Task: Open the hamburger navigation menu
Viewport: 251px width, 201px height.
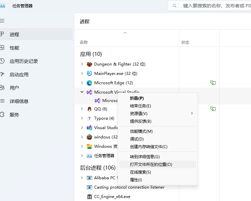Action: (x=2, y=21)
